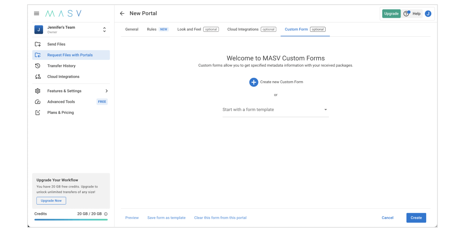Click the Preview link
Screen dimensions: 465x232
click(132, 218)
